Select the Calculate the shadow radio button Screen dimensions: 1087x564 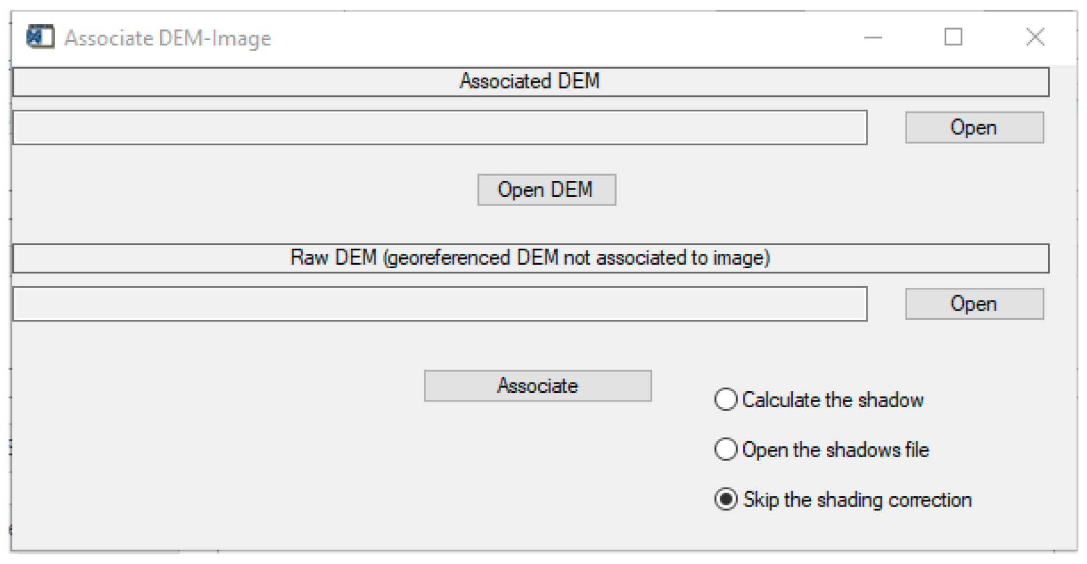(726, 399)
